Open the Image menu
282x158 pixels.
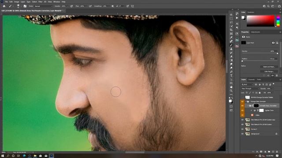tap(17, 2)
